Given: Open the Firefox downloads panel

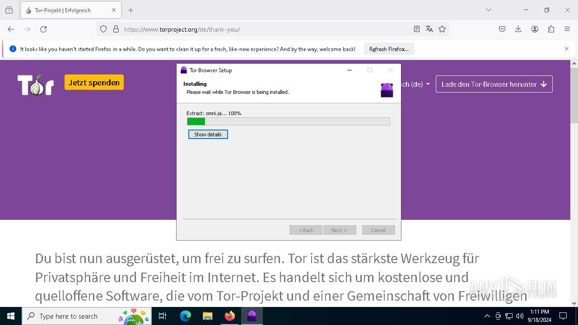Looking at the screenshot, I should click(518, 29).
